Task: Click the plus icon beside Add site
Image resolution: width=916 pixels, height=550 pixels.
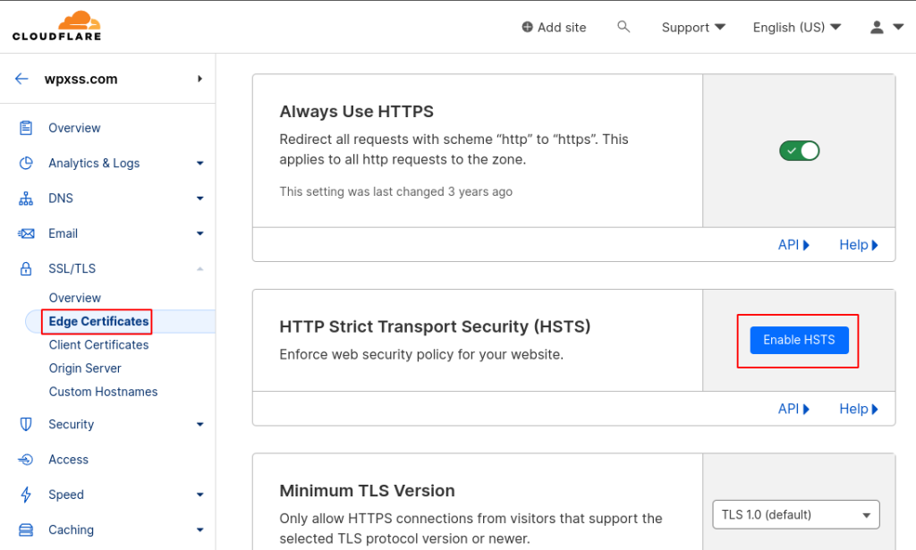Action: click(x=527, y=27)
